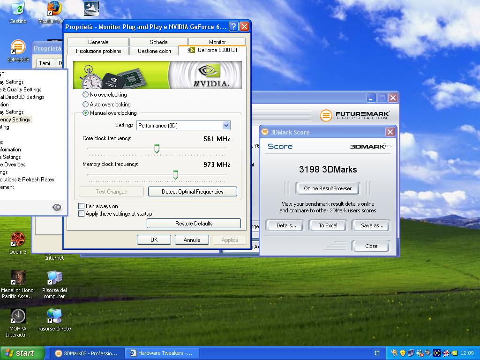Select the highlighted Frequency Settings menu item
This screenshot has height=360, width=480.
[15, 120]
